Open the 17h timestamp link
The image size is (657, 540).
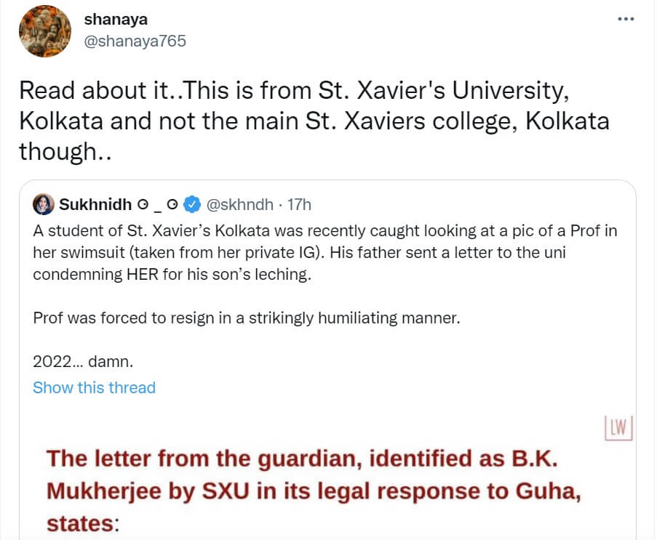click(299, 205)
